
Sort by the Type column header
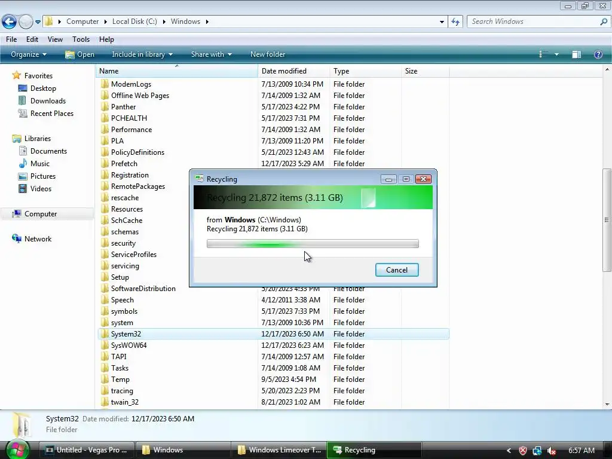[x=365, y=71]
